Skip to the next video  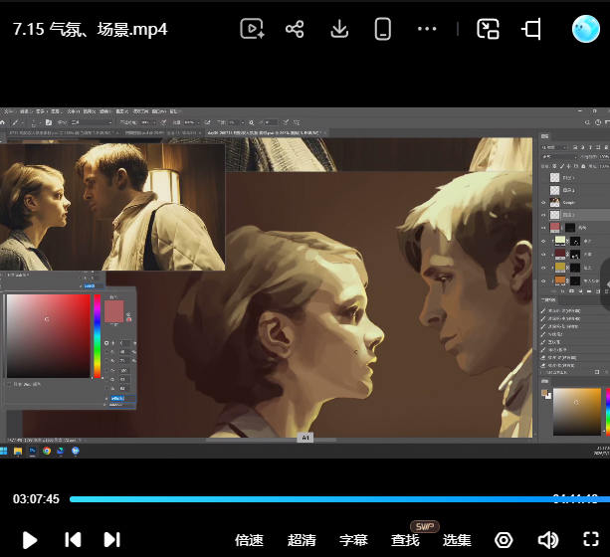click(112, 540)
